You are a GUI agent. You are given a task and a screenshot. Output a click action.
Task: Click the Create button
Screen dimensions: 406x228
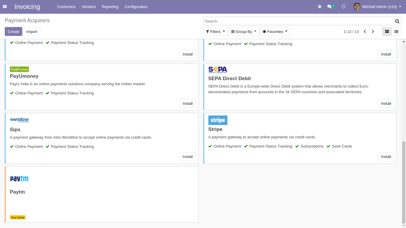(13, 31)
